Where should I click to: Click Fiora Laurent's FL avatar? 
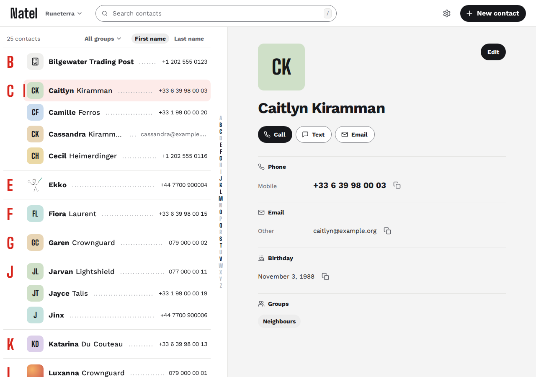point(35,214)
